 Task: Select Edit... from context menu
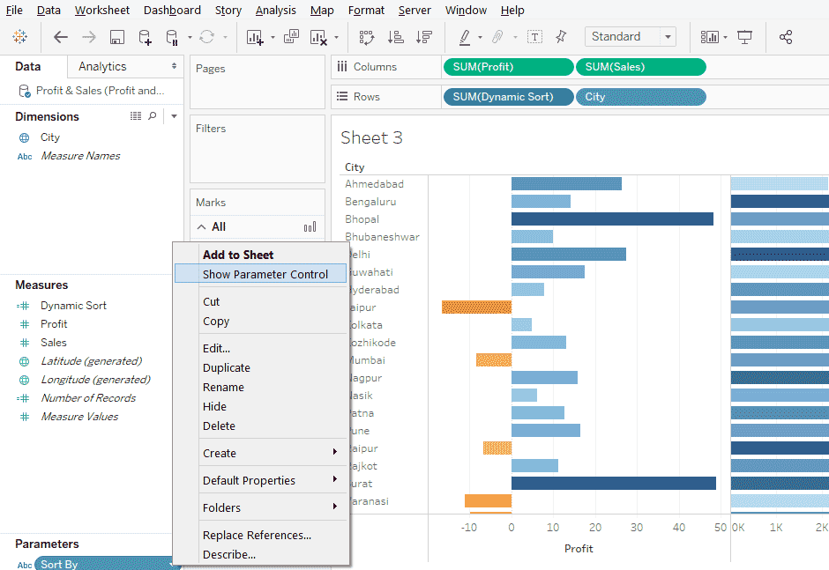click(261, 348)
